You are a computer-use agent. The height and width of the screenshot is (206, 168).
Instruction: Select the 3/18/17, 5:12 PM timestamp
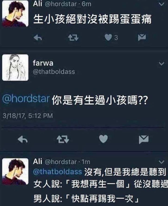[28, 116]
